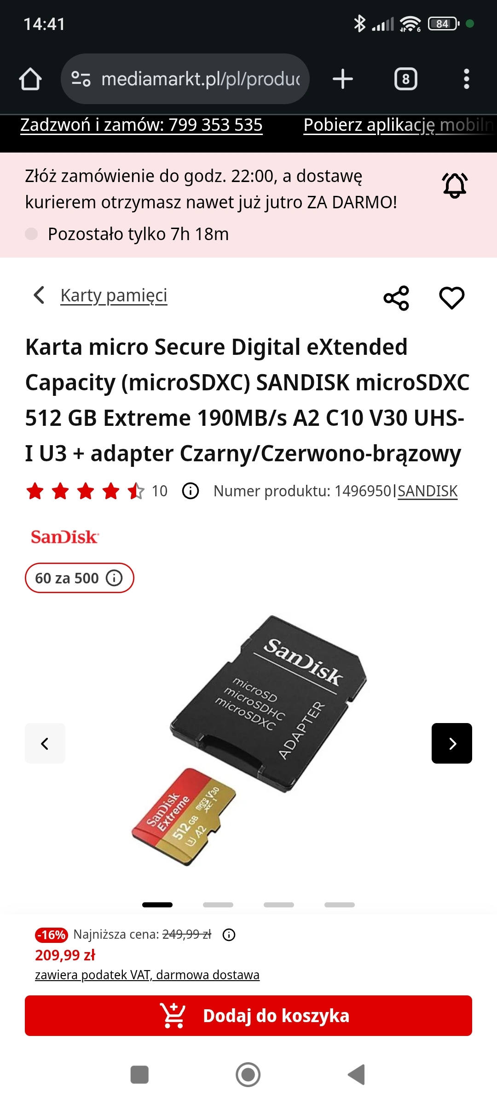This screenshot has height=1106, width=497.
Task: Show previous product image
Action: [x=45, y=743]
